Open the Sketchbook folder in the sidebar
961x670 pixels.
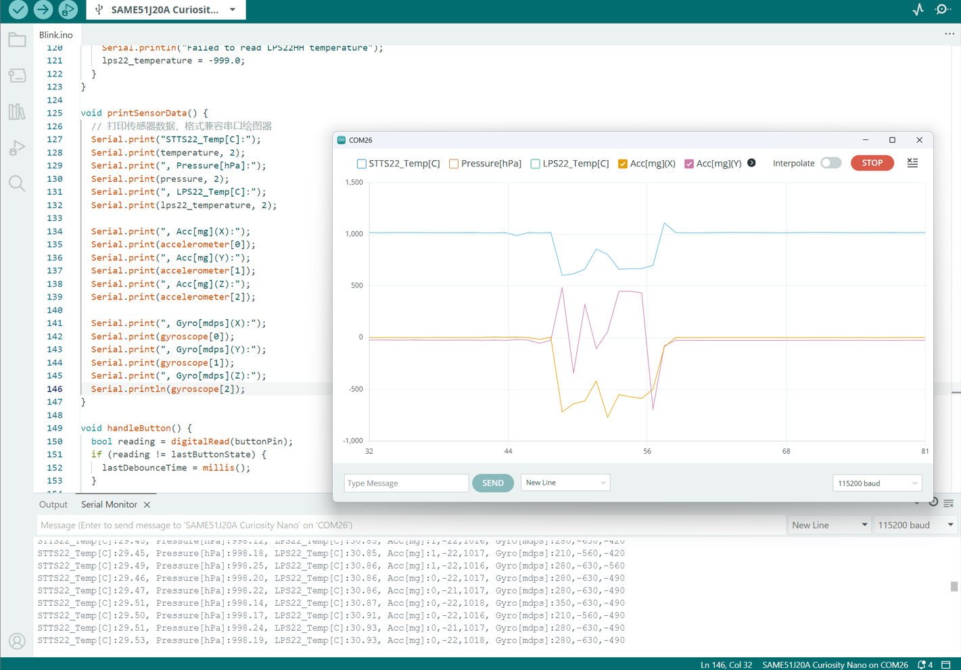click(17, 40)
